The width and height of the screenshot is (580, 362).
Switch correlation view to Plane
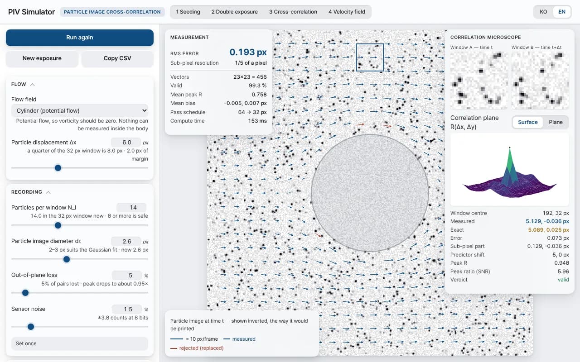pyautogui.click(x=556, y=122)
